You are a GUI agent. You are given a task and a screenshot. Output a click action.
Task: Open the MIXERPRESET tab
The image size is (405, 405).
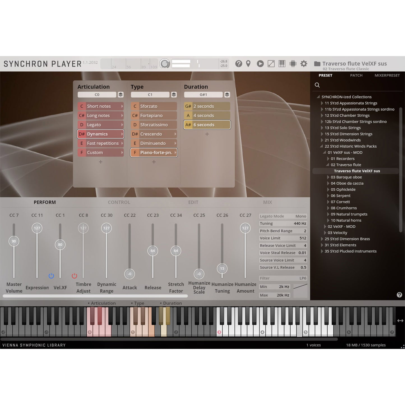387,75
